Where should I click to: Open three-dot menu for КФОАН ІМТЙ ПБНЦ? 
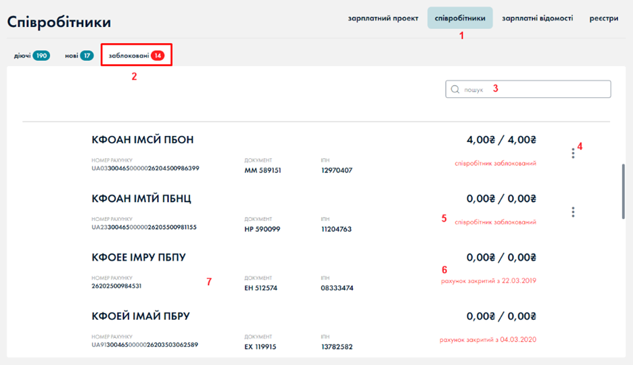(x=573, y=212)
